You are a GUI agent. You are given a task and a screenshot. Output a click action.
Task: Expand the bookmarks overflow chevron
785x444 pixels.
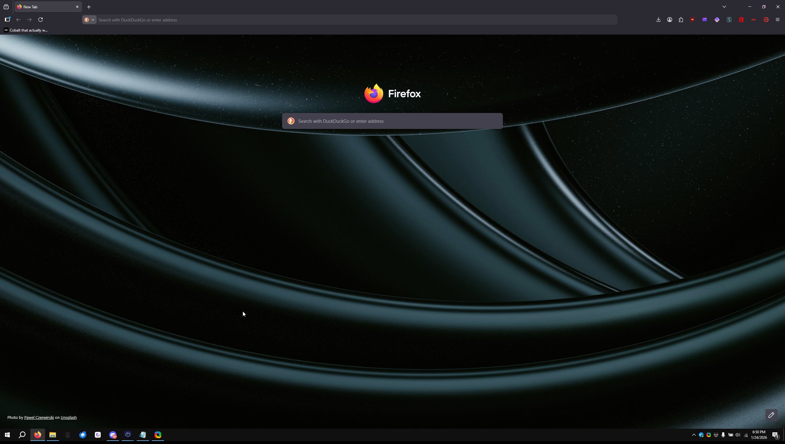click(x=6, y=30)
